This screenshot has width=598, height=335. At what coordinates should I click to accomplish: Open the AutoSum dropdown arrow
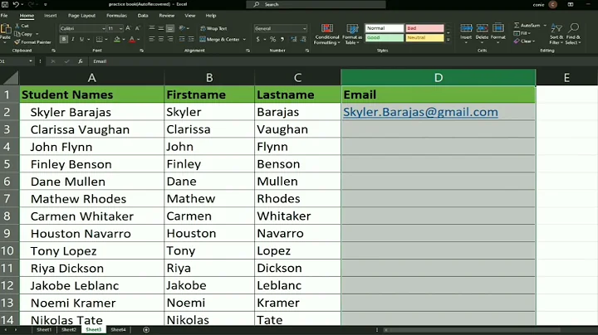pyautogui.click(x=545, y=26)
